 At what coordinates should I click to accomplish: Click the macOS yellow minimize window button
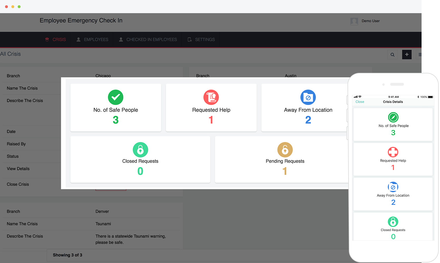13,7
